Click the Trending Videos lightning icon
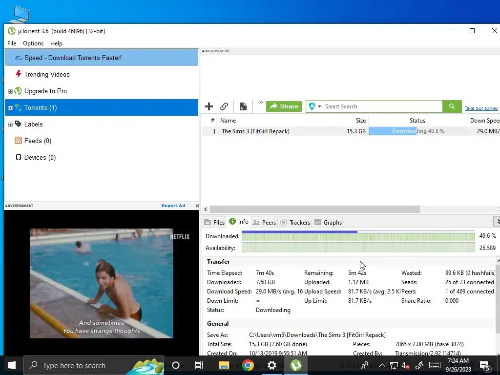 tap(19, 74)
